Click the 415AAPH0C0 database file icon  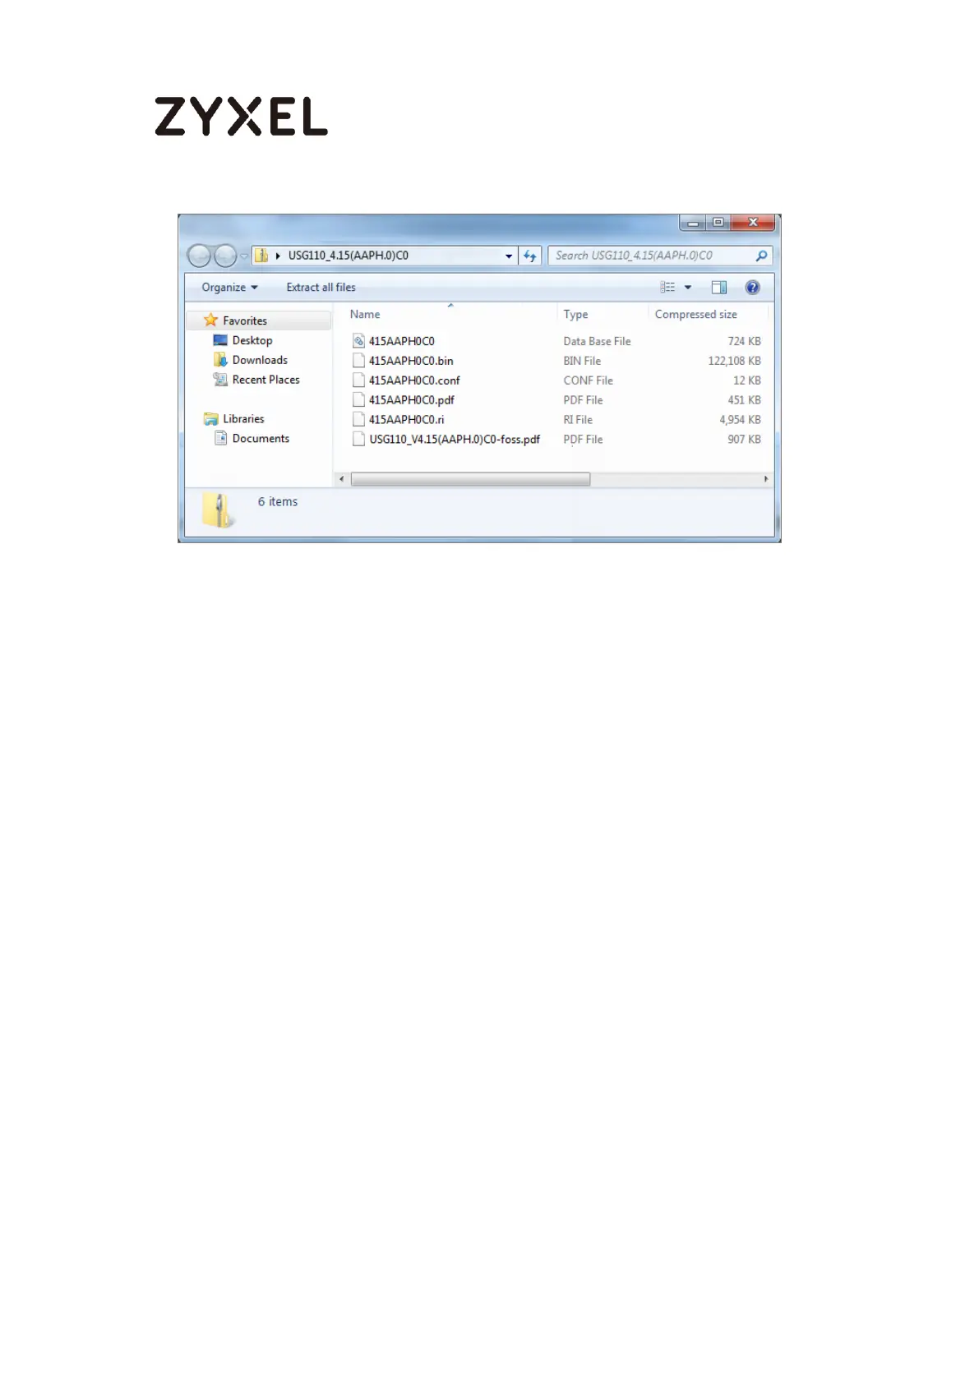[x=358, y=341]
